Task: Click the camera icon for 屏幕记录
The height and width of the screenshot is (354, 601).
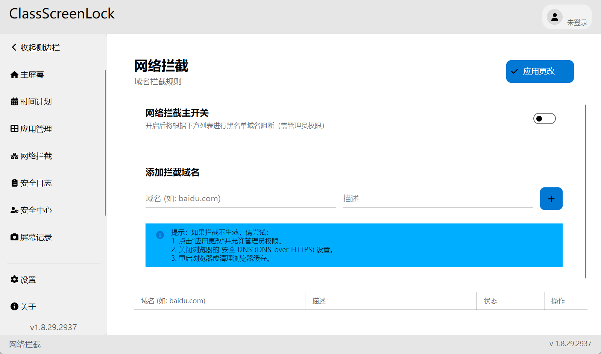Action: (x=14, y=237)
